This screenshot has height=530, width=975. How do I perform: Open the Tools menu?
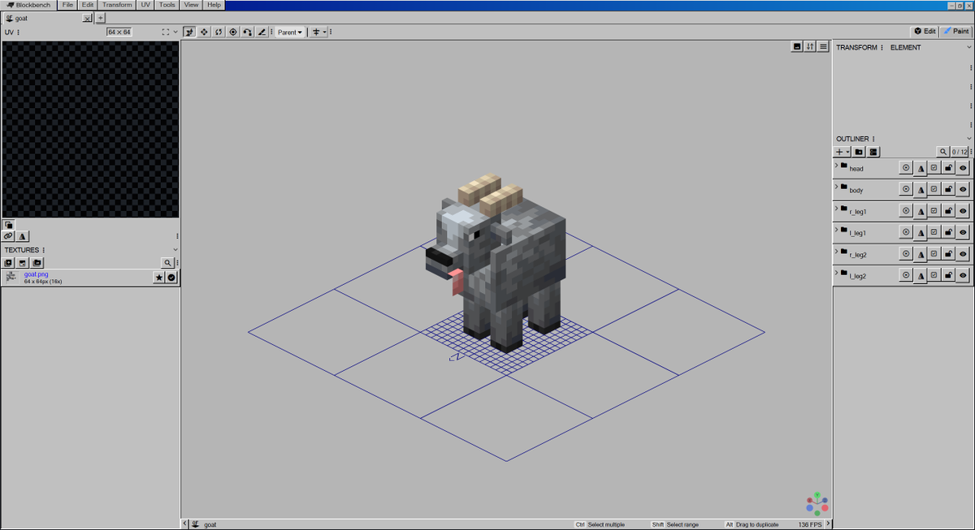coord(167,5)
